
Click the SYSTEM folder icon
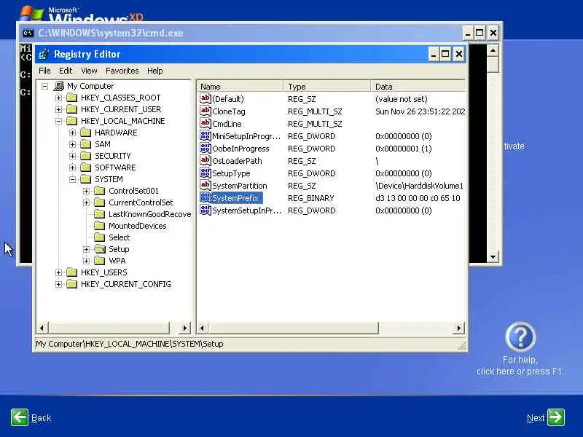click(85, 179)
